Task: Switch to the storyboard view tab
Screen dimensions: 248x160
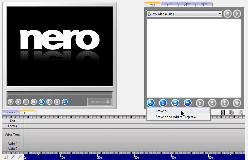Action: click(11, 112)
